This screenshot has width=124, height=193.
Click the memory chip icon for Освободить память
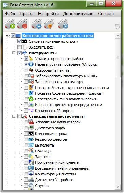click(x=31, y=70)
